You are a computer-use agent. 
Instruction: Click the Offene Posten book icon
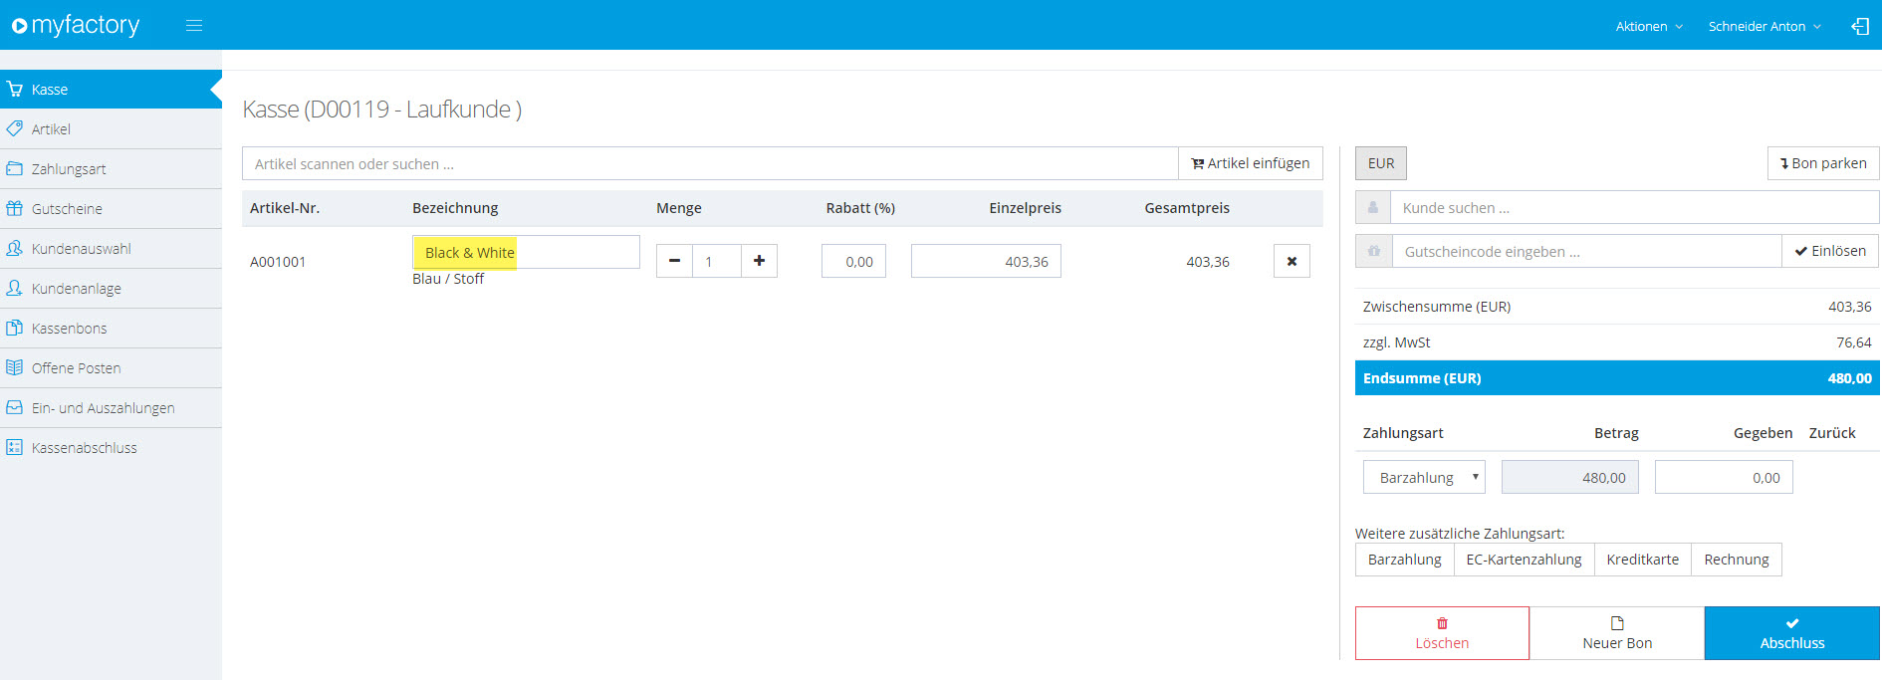pos(15,367)
